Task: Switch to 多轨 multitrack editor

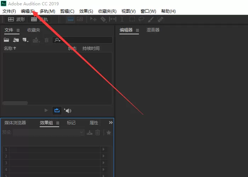Action: [x=39, y=19]
